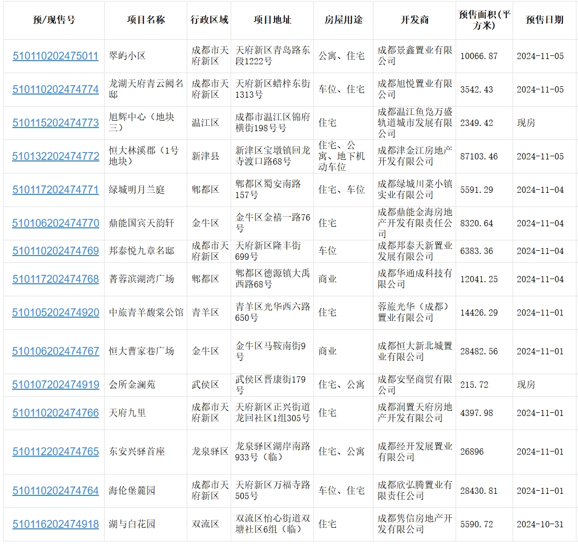Click address 金牛区马鞍南街9号
Image resolution: width=578 pixels, height=544 pixels.
270,351
